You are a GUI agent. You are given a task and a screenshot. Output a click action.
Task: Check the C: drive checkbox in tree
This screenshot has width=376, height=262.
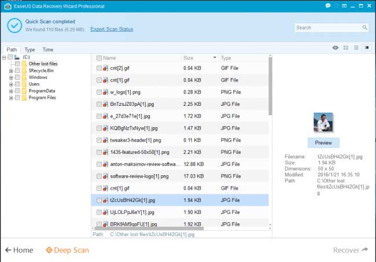(10, 57)
